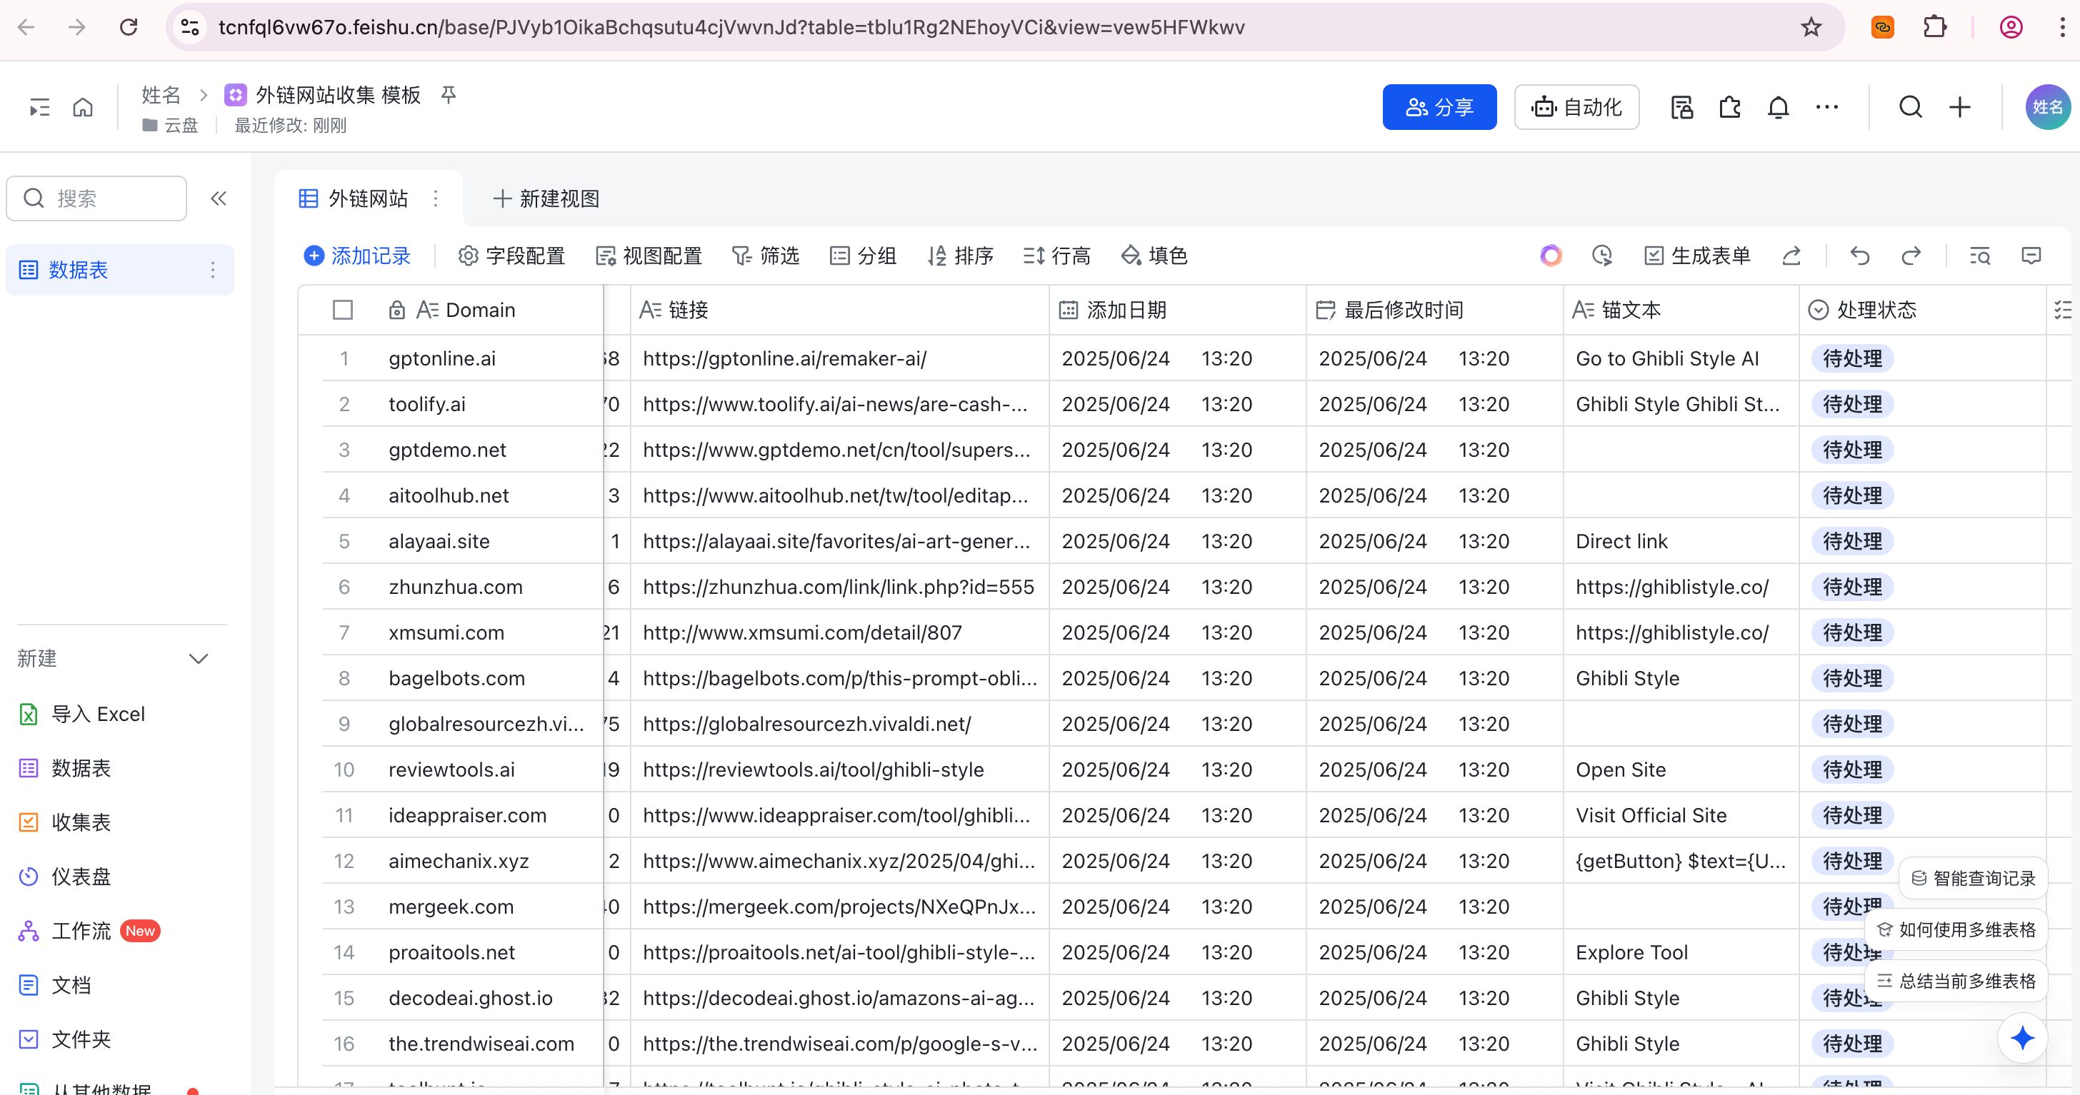Open the user avatar 姓名

(x=2047, y=107)
